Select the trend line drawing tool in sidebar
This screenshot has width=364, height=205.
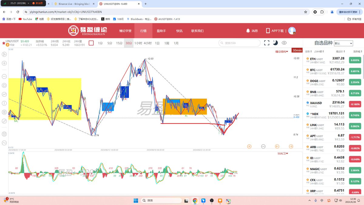click(4, 94)
